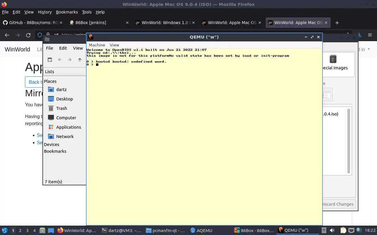
Task: Open Firefox Edit menu
Action: [x=16, y=12]
